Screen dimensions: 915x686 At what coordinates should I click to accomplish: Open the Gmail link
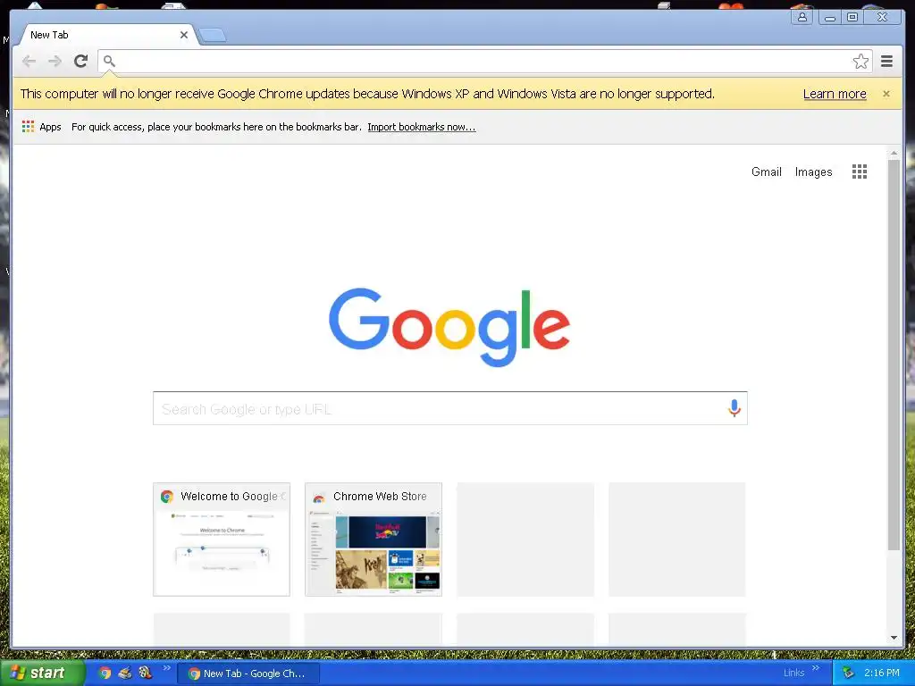point(766,171)
